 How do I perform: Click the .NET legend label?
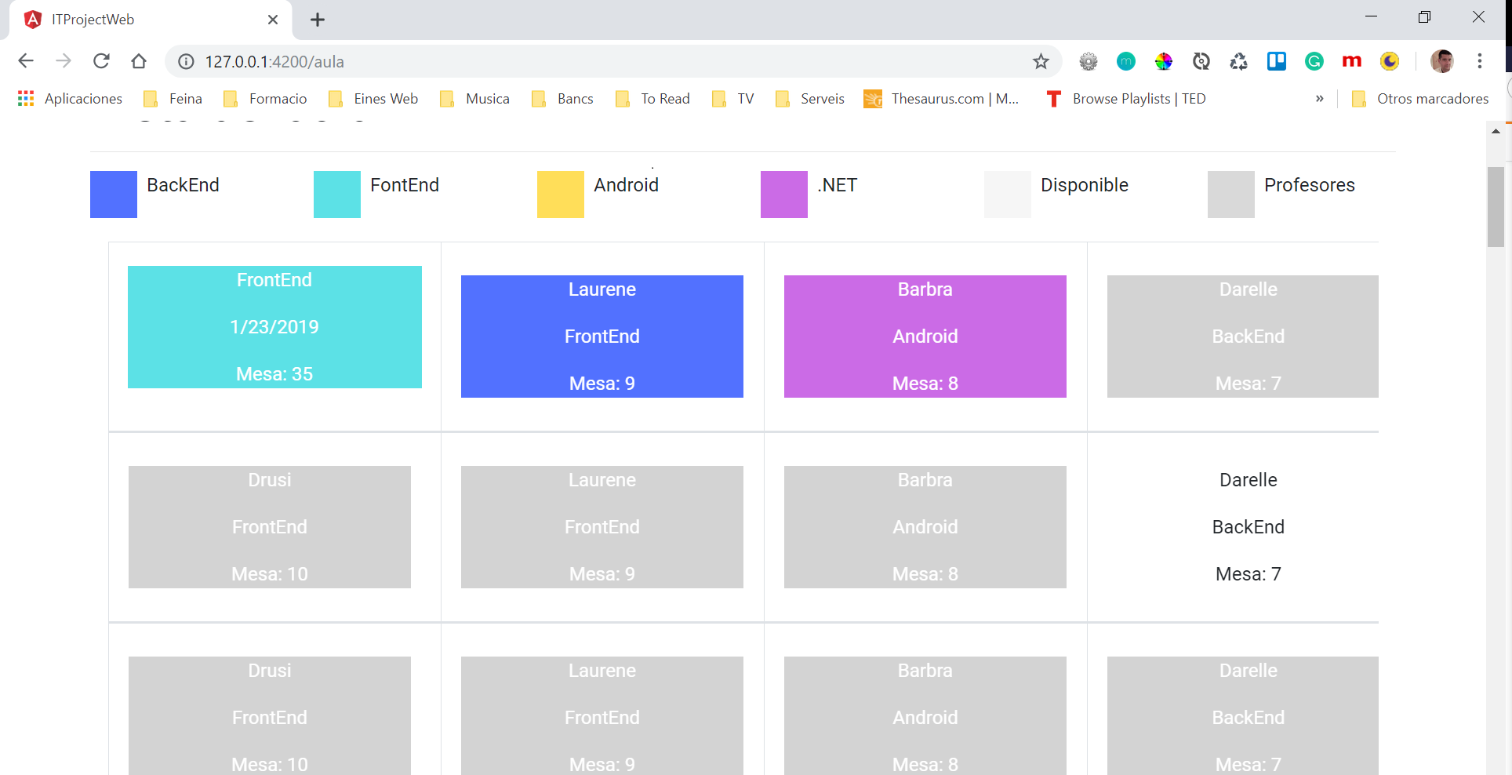838,185
